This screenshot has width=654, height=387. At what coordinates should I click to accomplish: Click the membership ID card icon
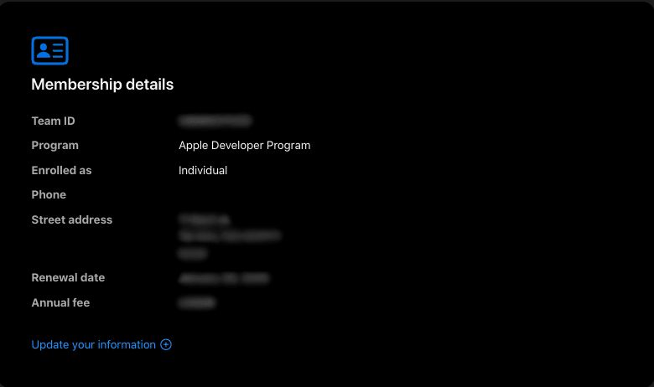(x=49, y=51)
